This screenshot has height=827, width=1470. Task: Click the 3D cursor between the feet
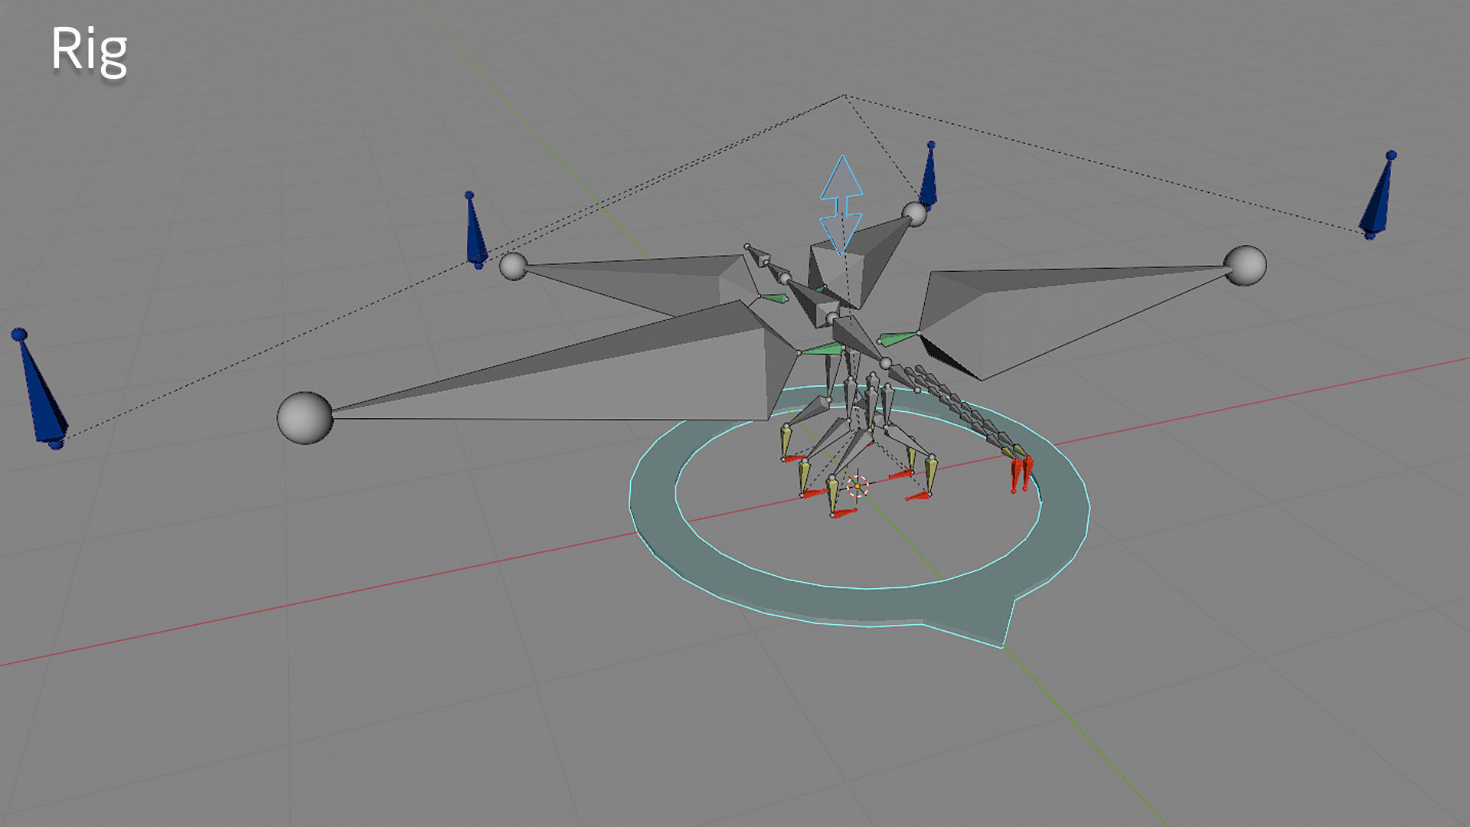click(x=857, y=485)
